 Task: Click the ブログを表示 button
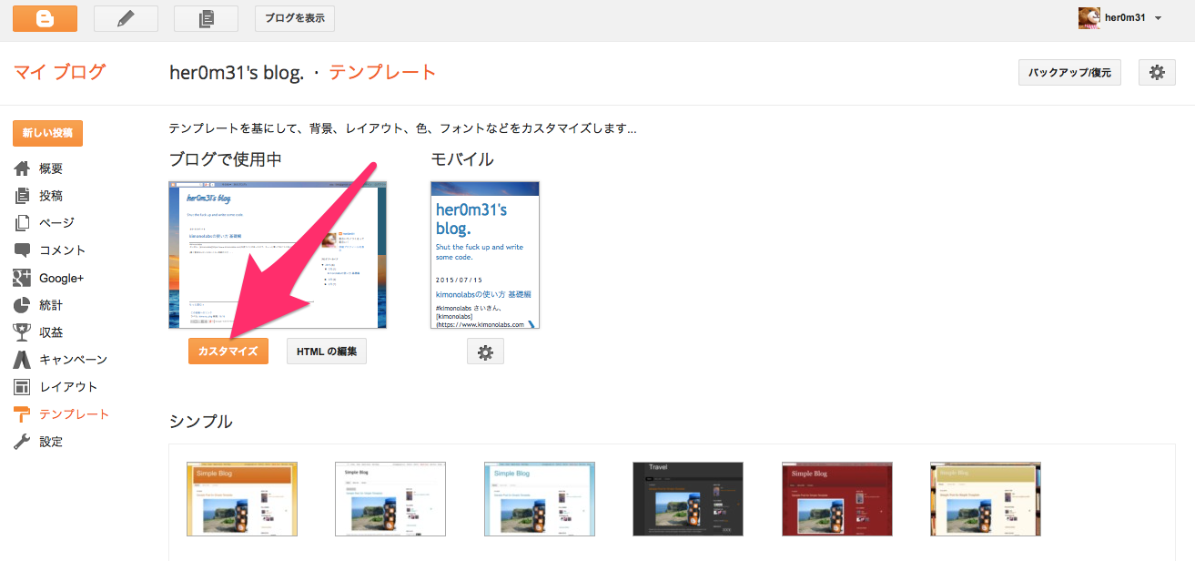point(294,18)
